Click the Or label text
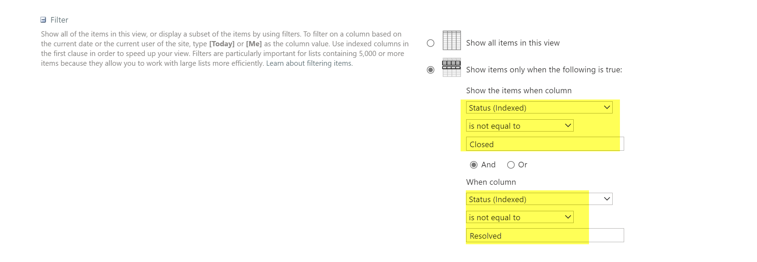 (523, 165)
